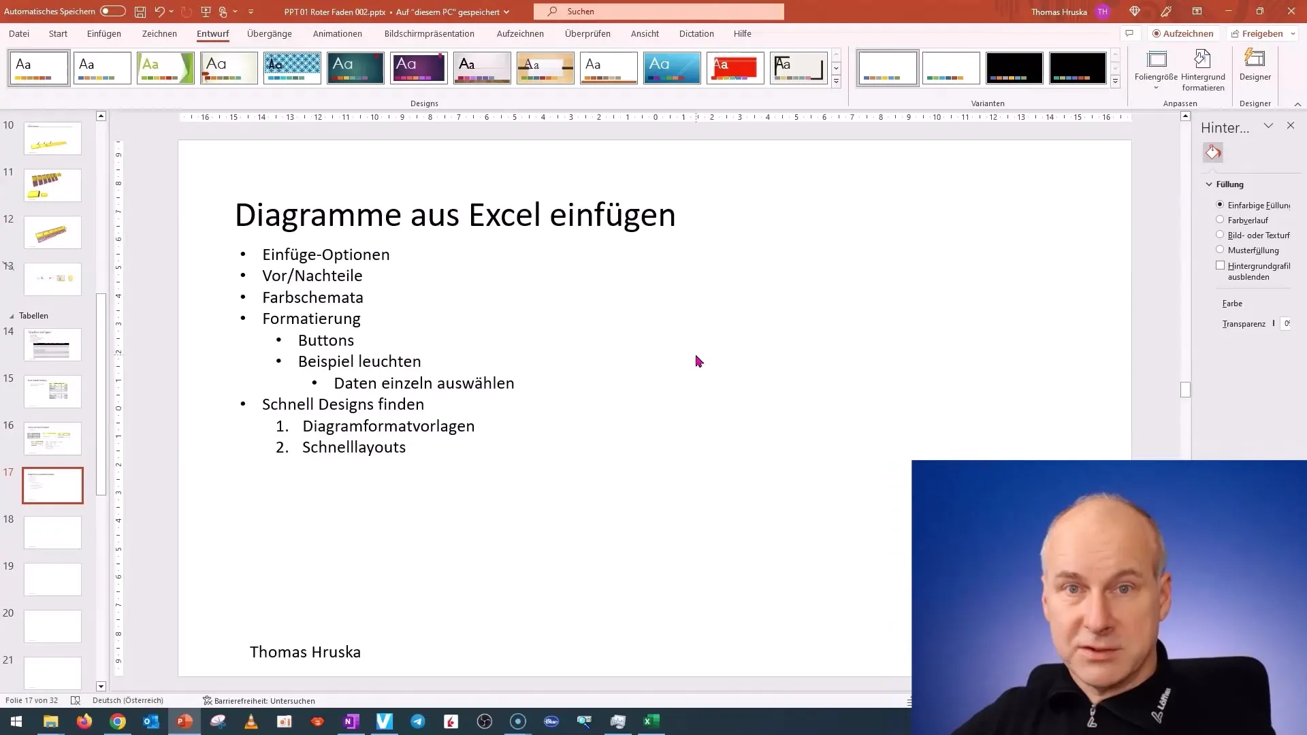1307x735 pixels.
Task: Switch to the Animationen tab
Action: 338,33
